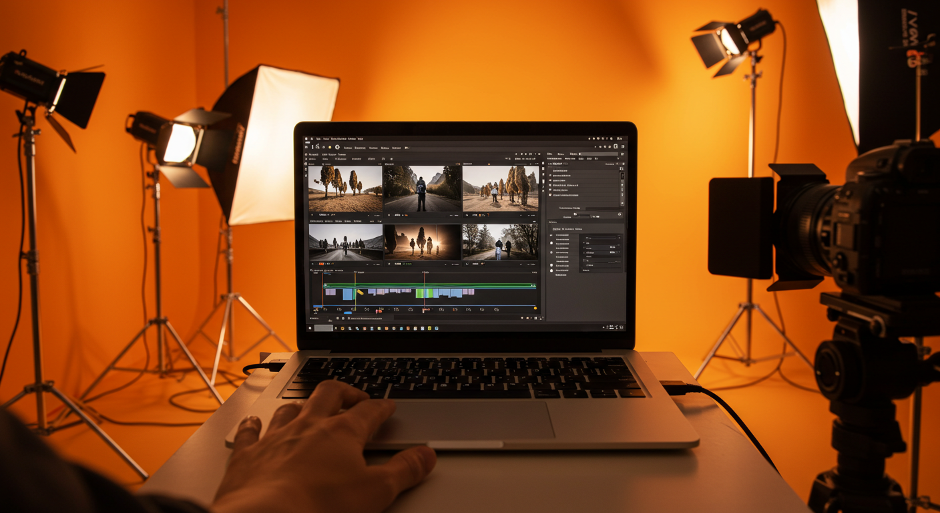Click the orange dot at timeline's right end
This screenshot has width=940, height=513.
click(535, 309)
